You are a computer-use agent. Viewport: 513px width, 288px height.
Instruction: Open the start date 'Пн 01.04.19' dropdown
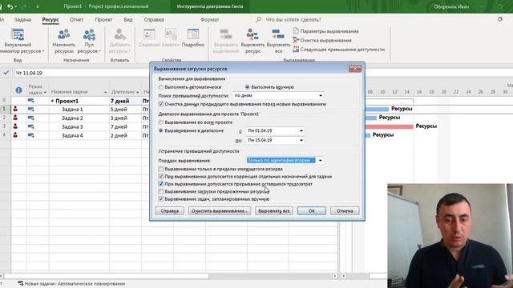[x=301, y=130]
